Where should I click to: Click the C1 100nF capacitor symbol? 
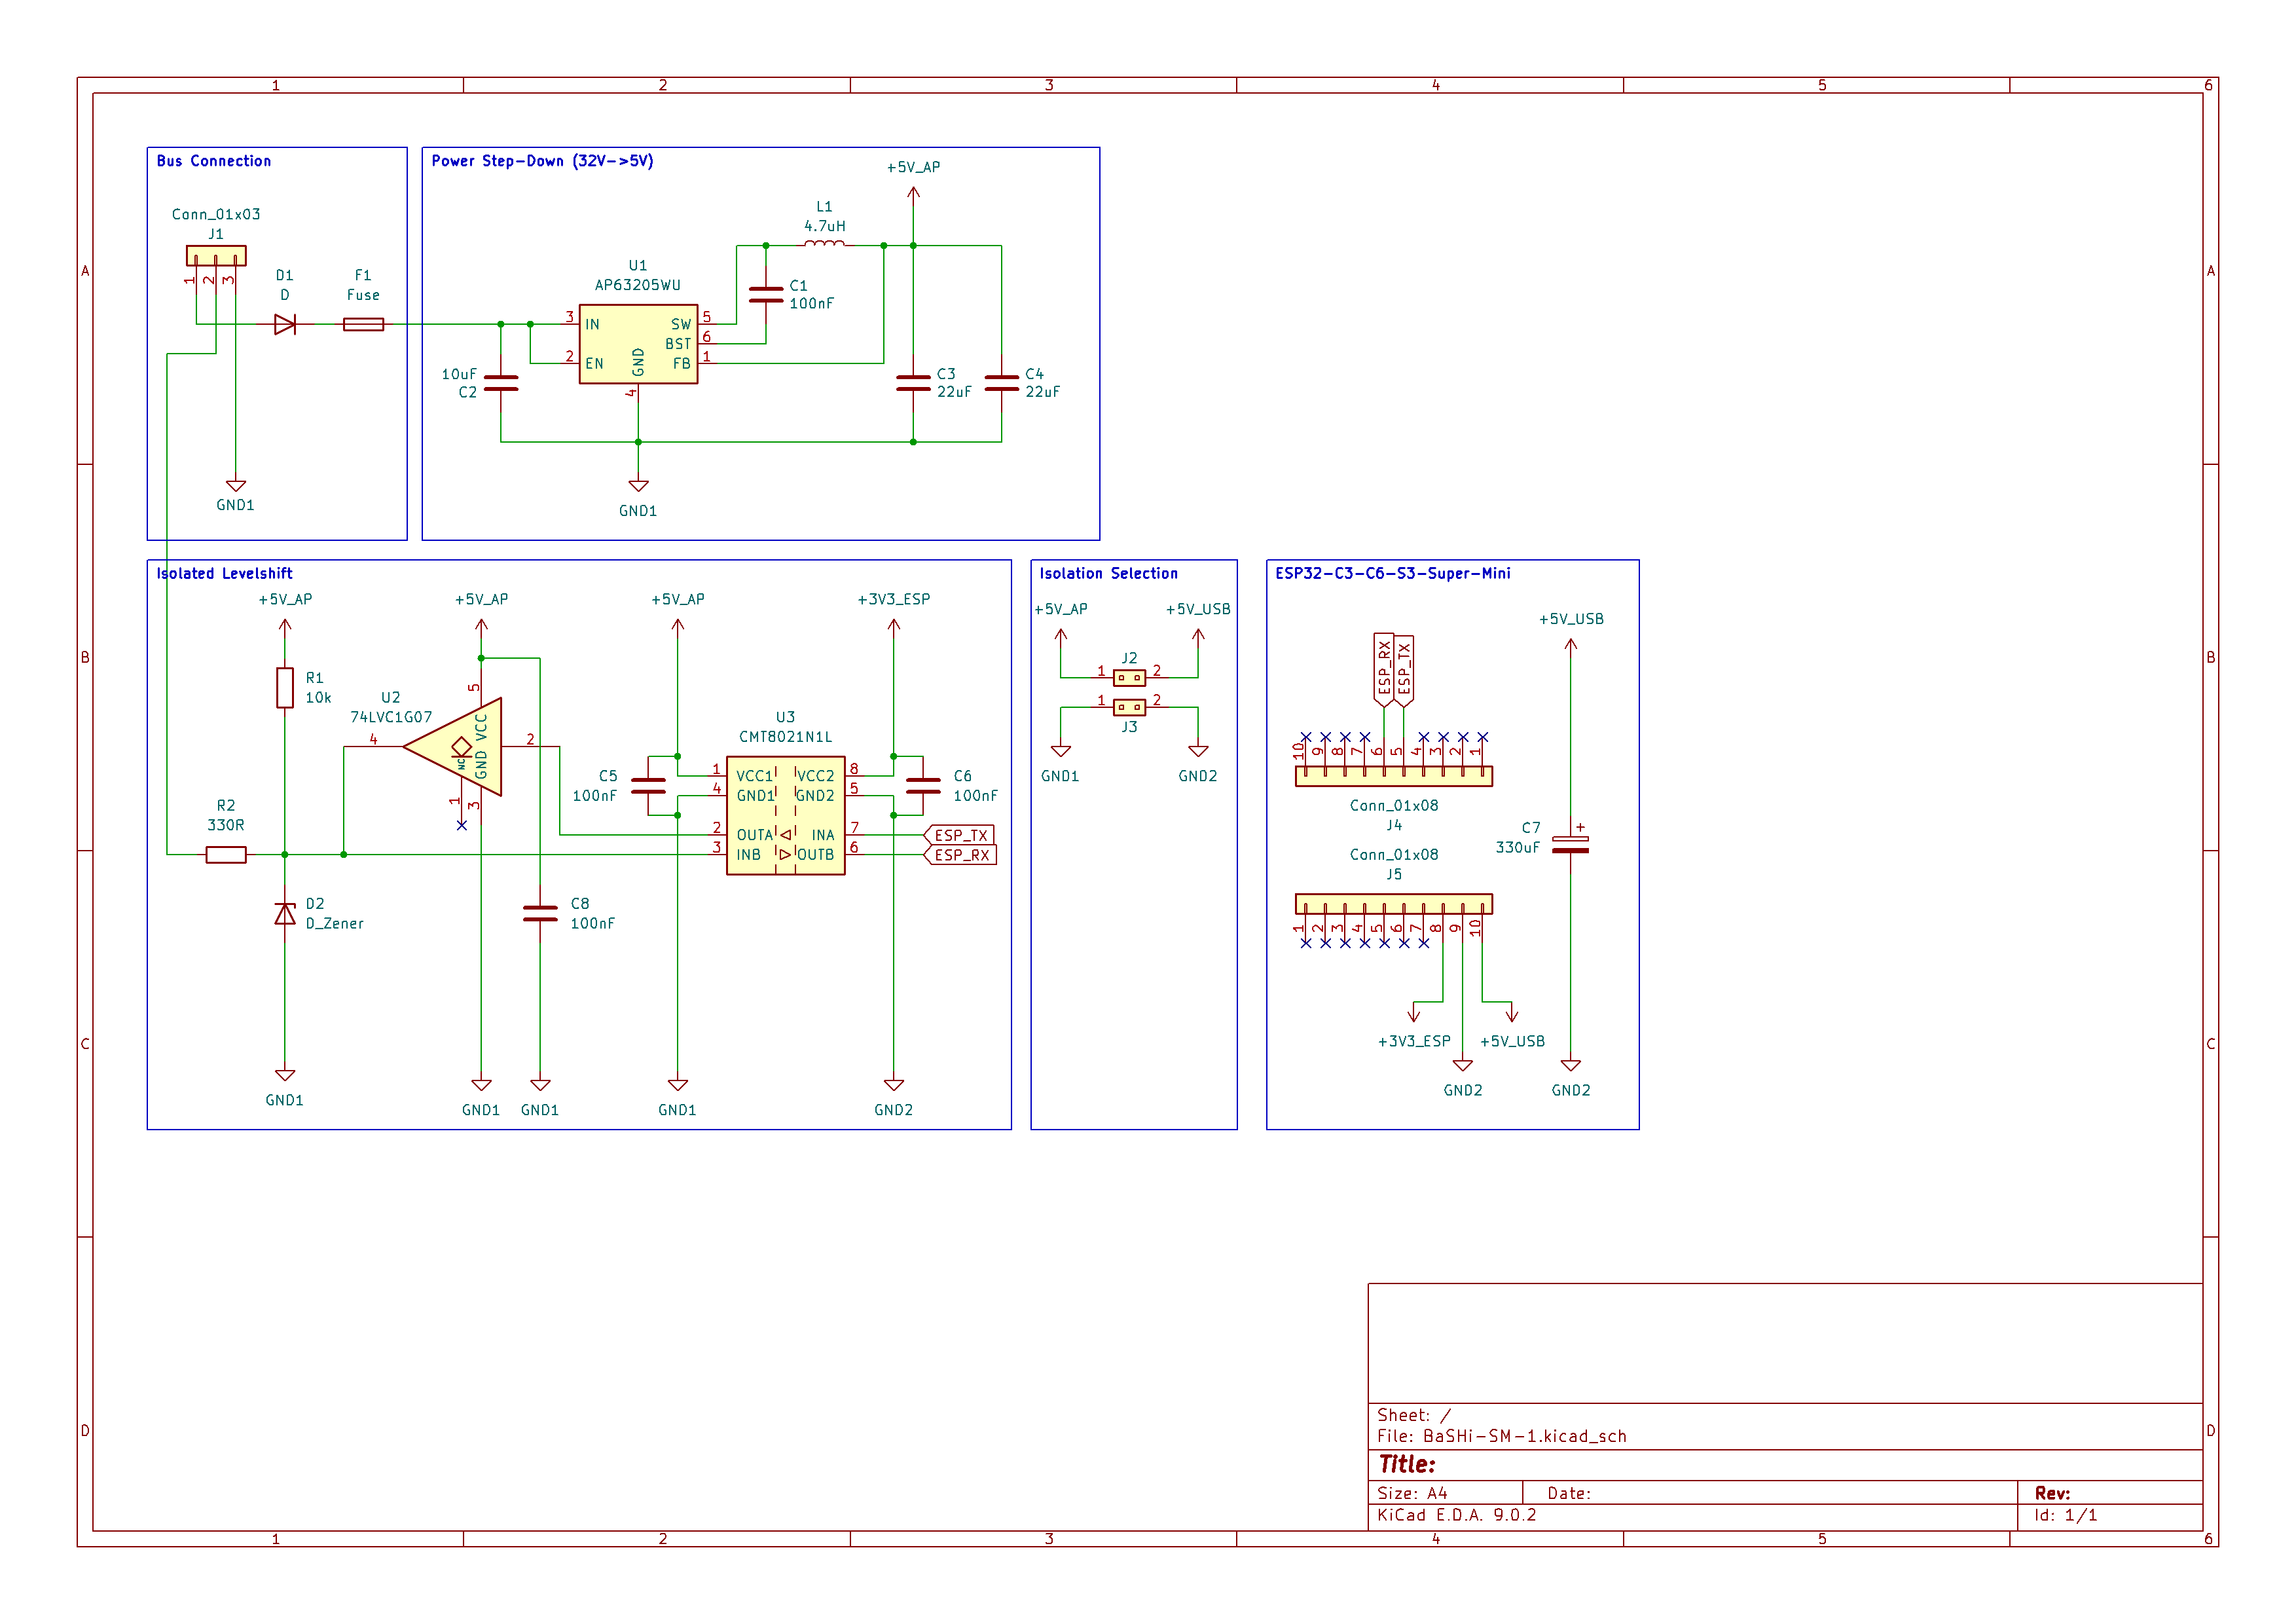(x=766, y=295)
